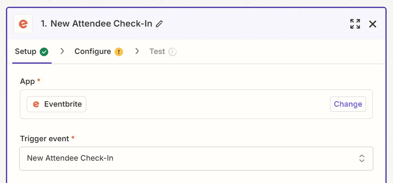Image resolution: width=393 pixels, height=183 pixels.
Task: Click the small Eventbrite icon in the app chip
Action: [x=36, y=104]
